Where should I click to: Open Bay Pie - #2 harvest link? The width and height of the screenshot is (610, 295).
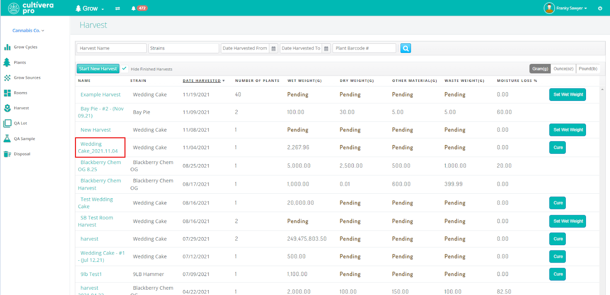pos(101,112)
